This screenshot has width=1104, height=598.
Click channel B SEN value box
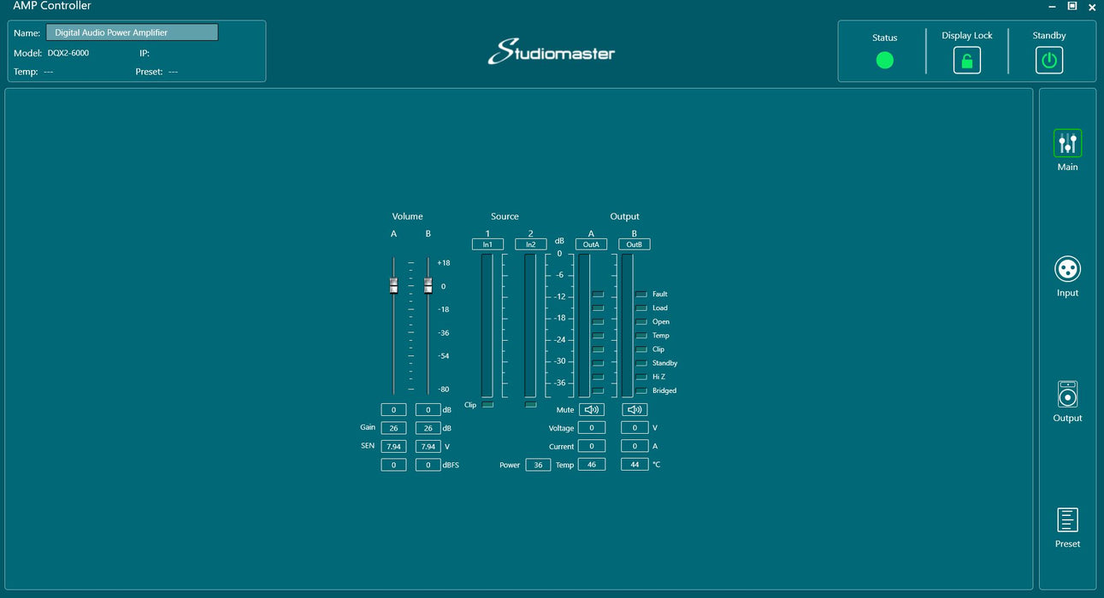tap(428, 446)
